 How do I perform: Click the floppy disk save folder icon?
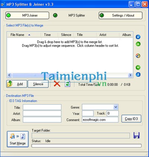coord(136,135)
